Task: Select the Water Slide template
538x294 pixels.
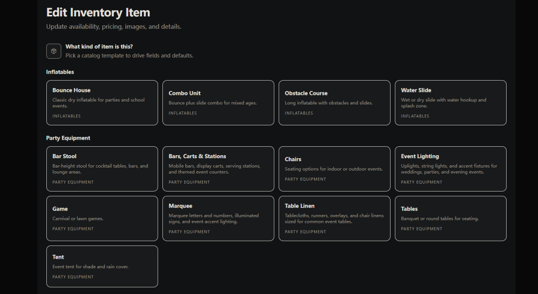Action: click(451, 103)
